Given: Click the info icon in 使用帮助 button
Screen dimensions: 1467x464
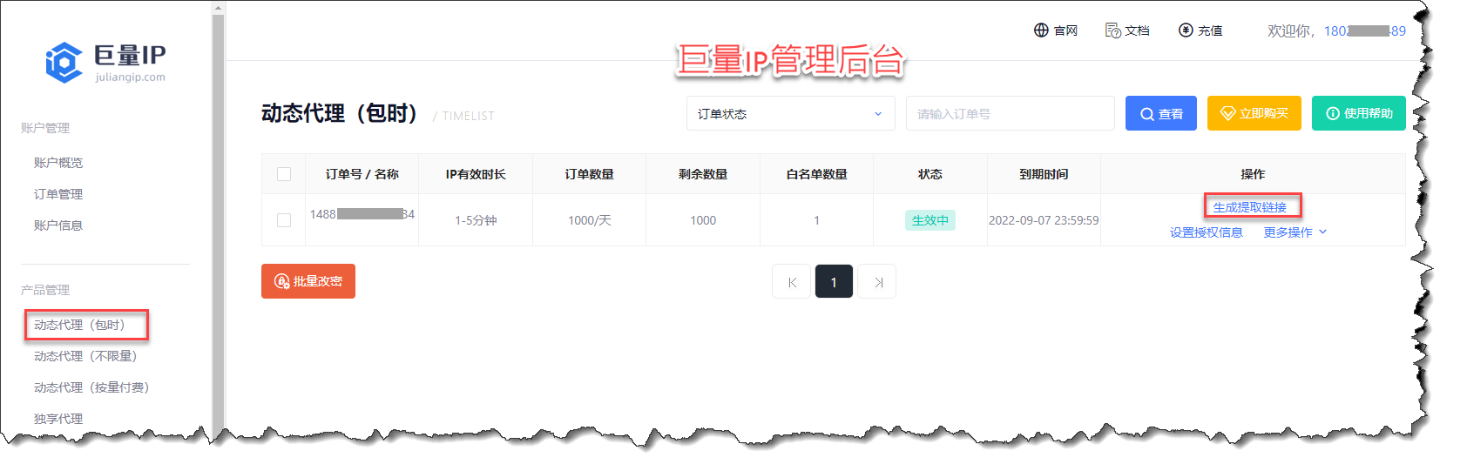Looking at the screenshot, I should pyautogui.click(x=1333, y=113).
